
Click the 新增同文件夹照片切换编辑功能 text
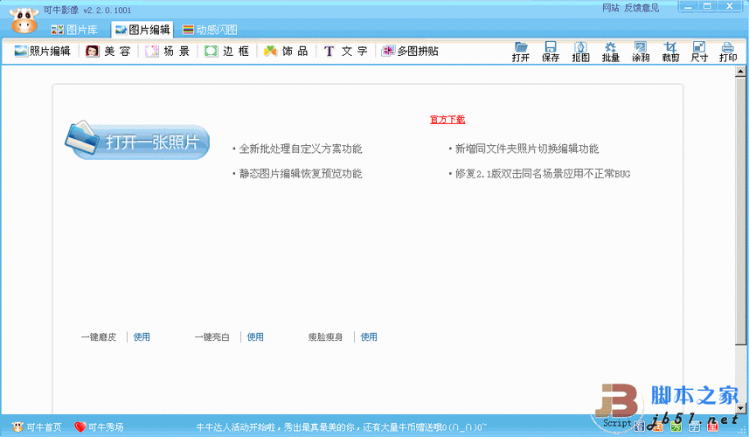point(527,149)
